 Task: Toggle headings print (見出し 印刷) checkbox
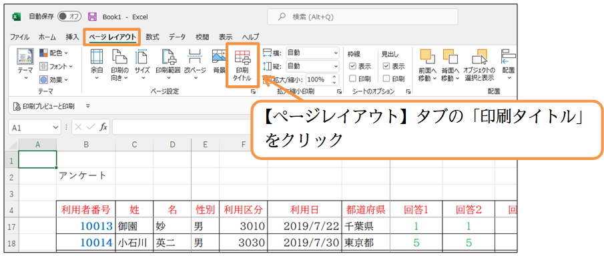pos(386,79)
